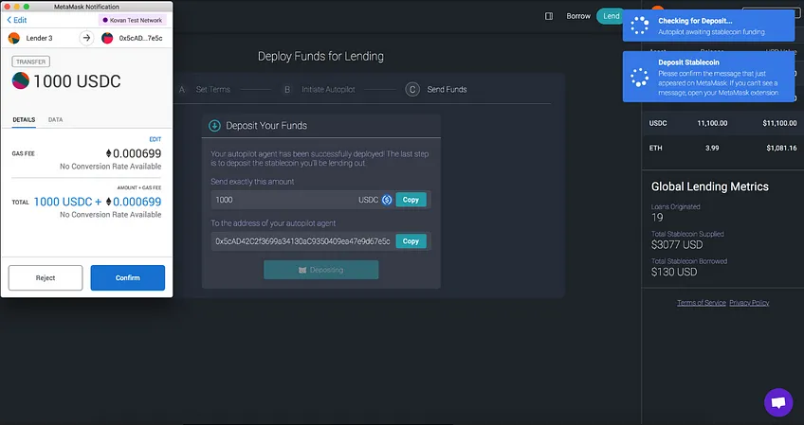Switch to the DATA tab
This screenshot has width=804, height=425.
(x=55, y=119)
